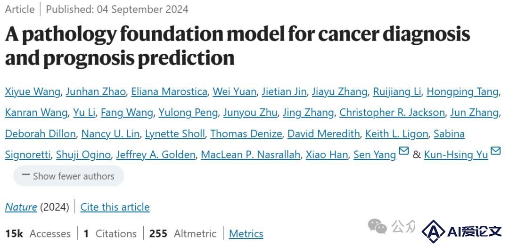Click email envelope icon beside Sen Yang

pos(403,150)
